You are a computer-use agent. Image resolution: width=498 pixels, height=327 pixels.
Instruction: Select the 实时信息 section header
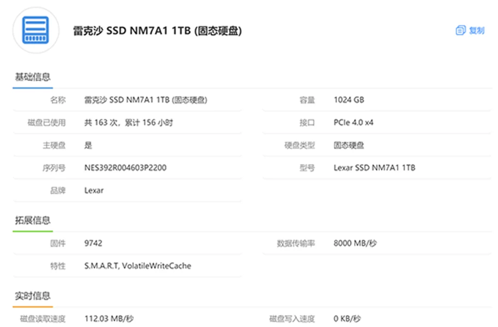tap(32, 296)
